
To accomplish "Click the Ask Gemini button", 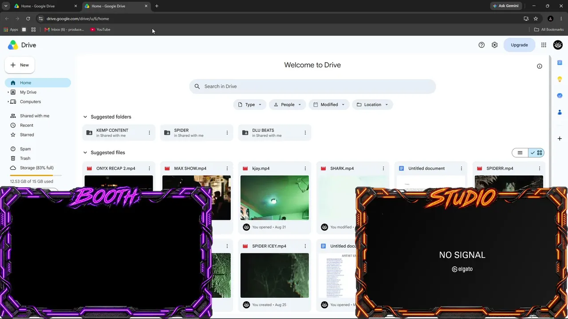I will tap(505, 6).
